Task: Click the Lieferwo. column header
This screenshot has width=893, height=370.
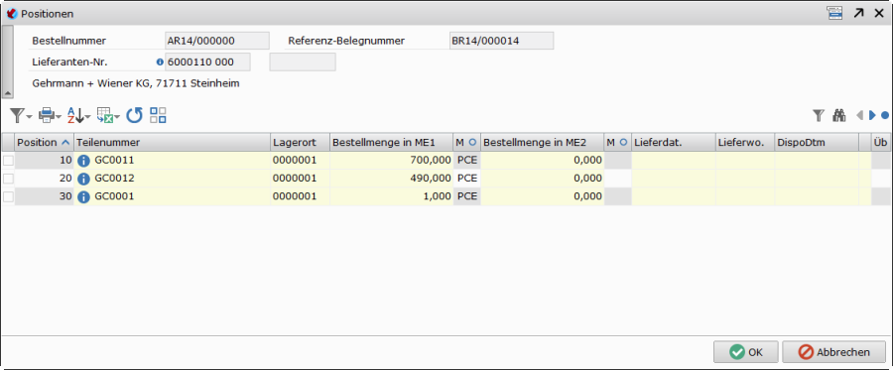Action: [745, 142]
